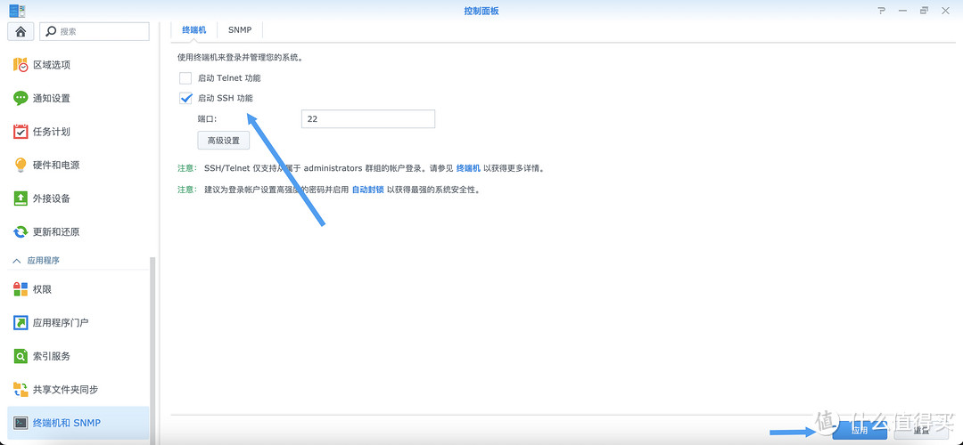This screenshot has width=963, height=445.
Task: Click the Home icon button in sidebar
Action: [x=21, y=31]
